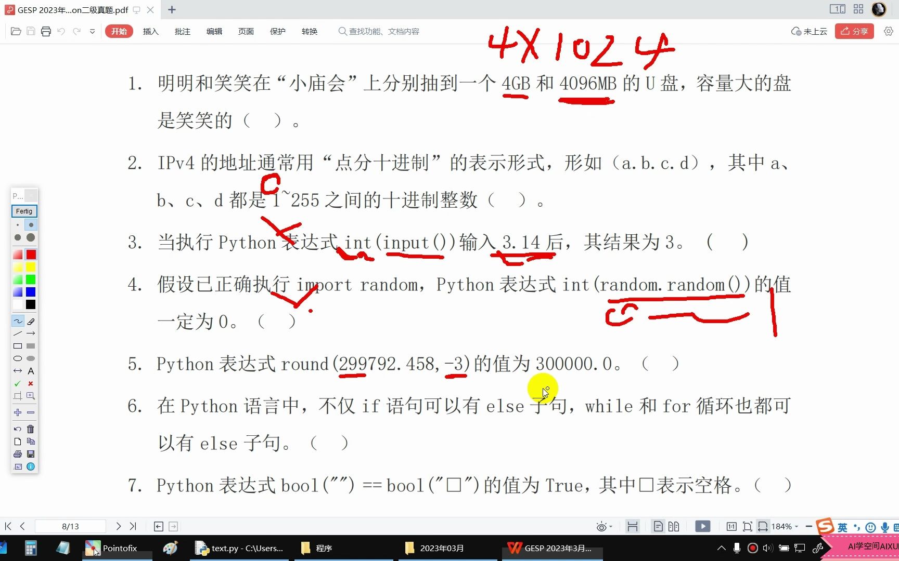Screen dimensions: 899x561
Task: Open the 转换 menu tab
Action: click(x=309, y=31)
